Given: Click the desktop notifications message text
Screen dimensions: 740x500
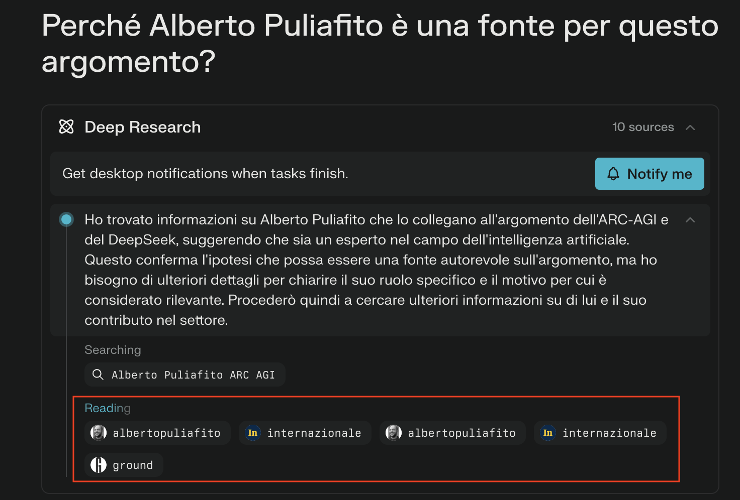Looking at the screenshot, I should [x=205, y=174].
